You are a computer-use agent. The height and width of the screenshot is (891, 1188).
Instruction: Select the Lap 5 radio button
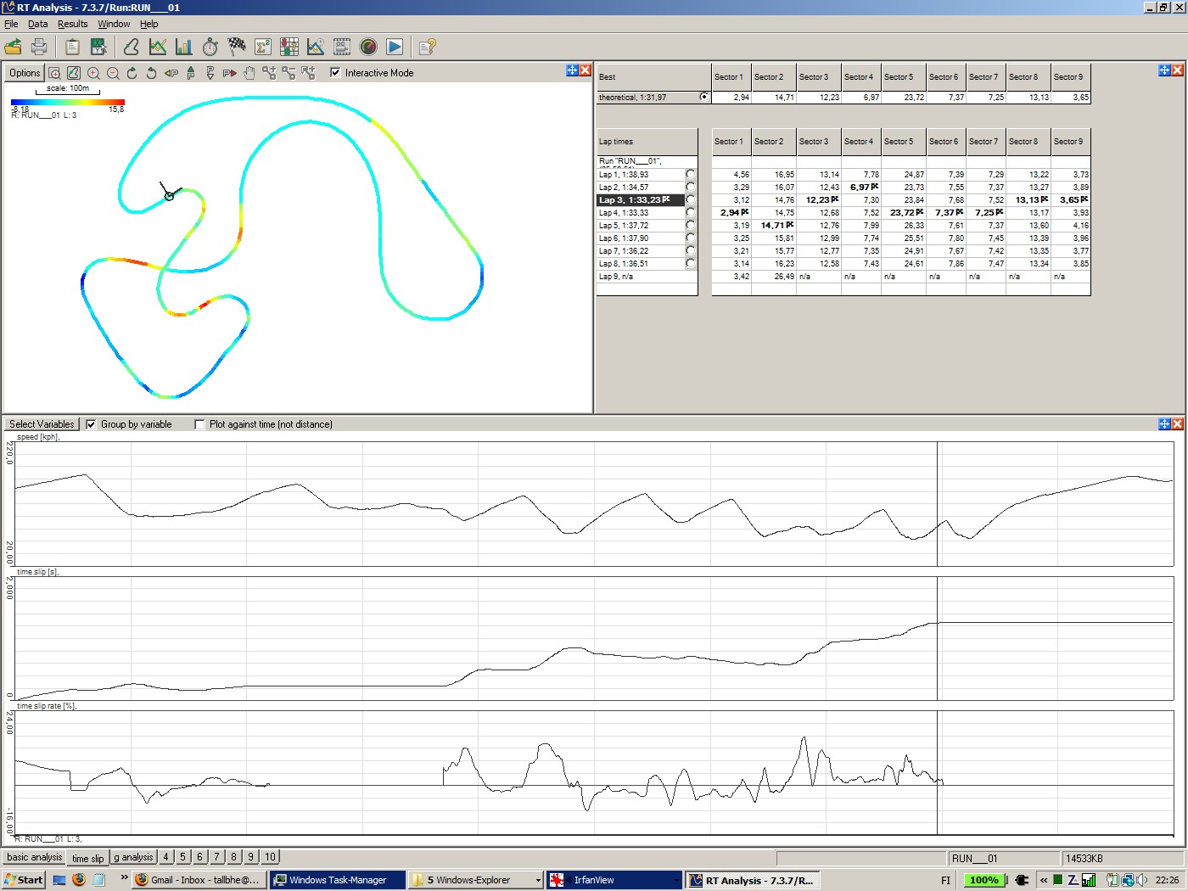click(691, 225)
